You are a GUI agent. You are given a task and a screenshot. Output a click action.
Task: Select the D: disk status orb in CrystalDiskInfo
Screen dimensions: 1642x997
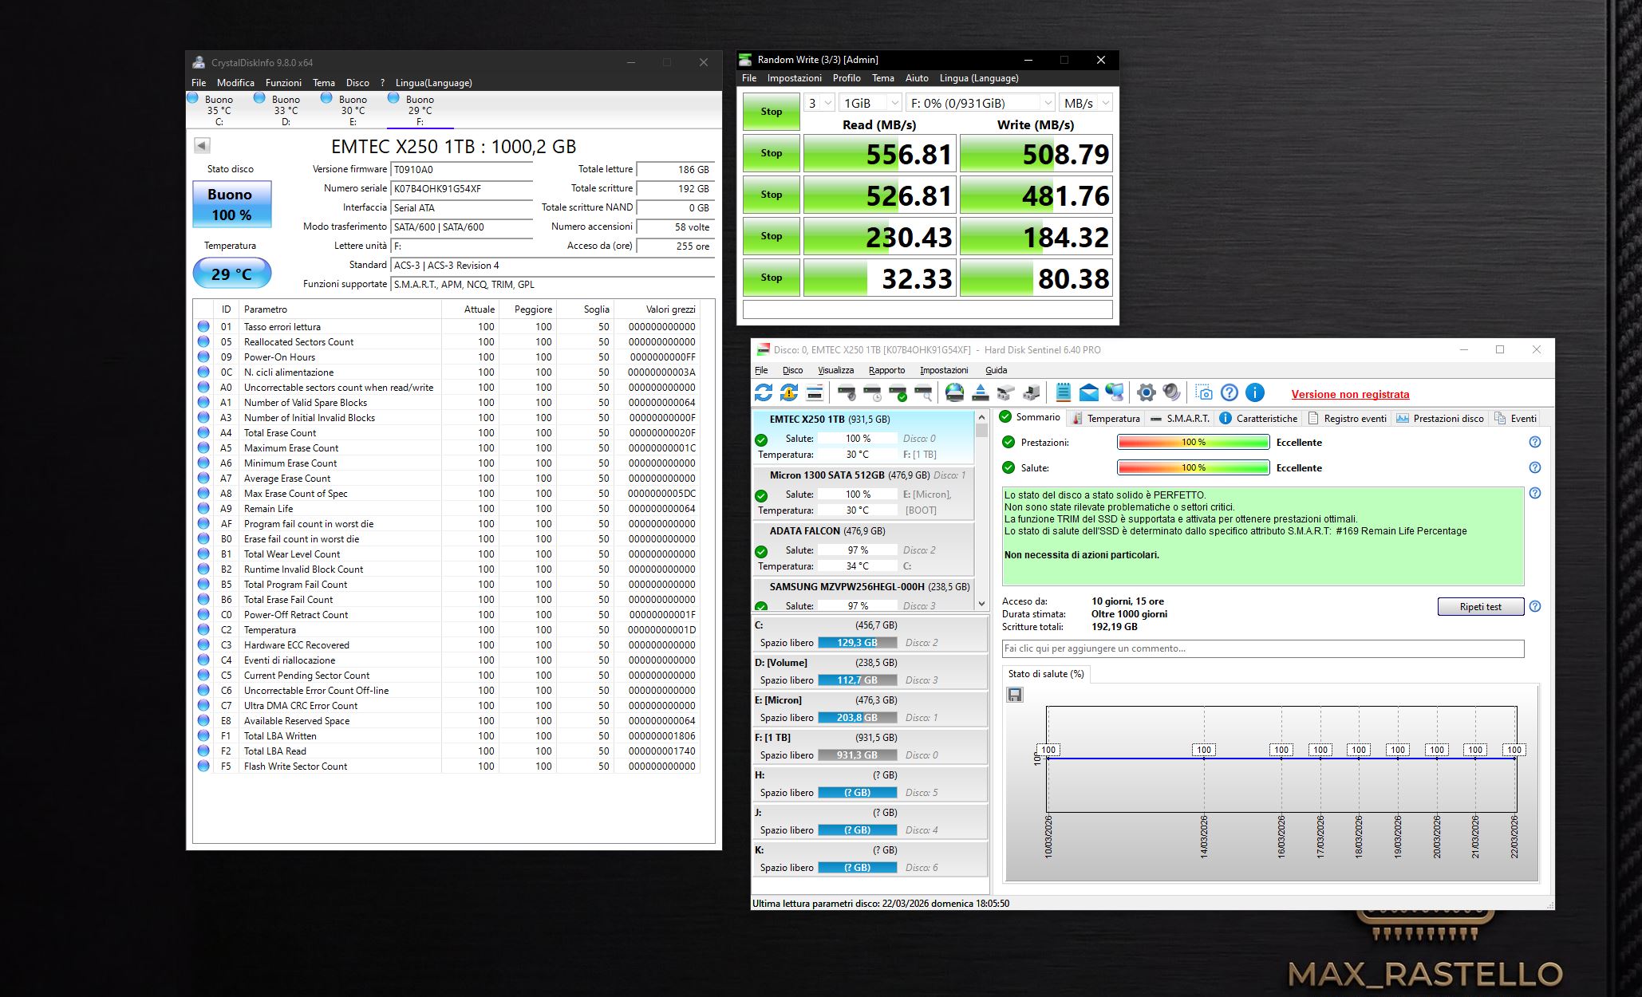[x=259, y=98]
